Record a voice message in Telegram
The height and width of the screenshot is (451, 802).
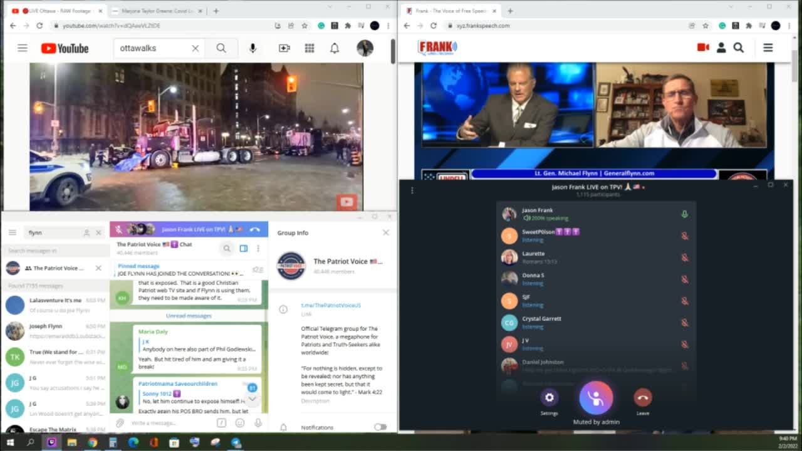pos(258,423)
